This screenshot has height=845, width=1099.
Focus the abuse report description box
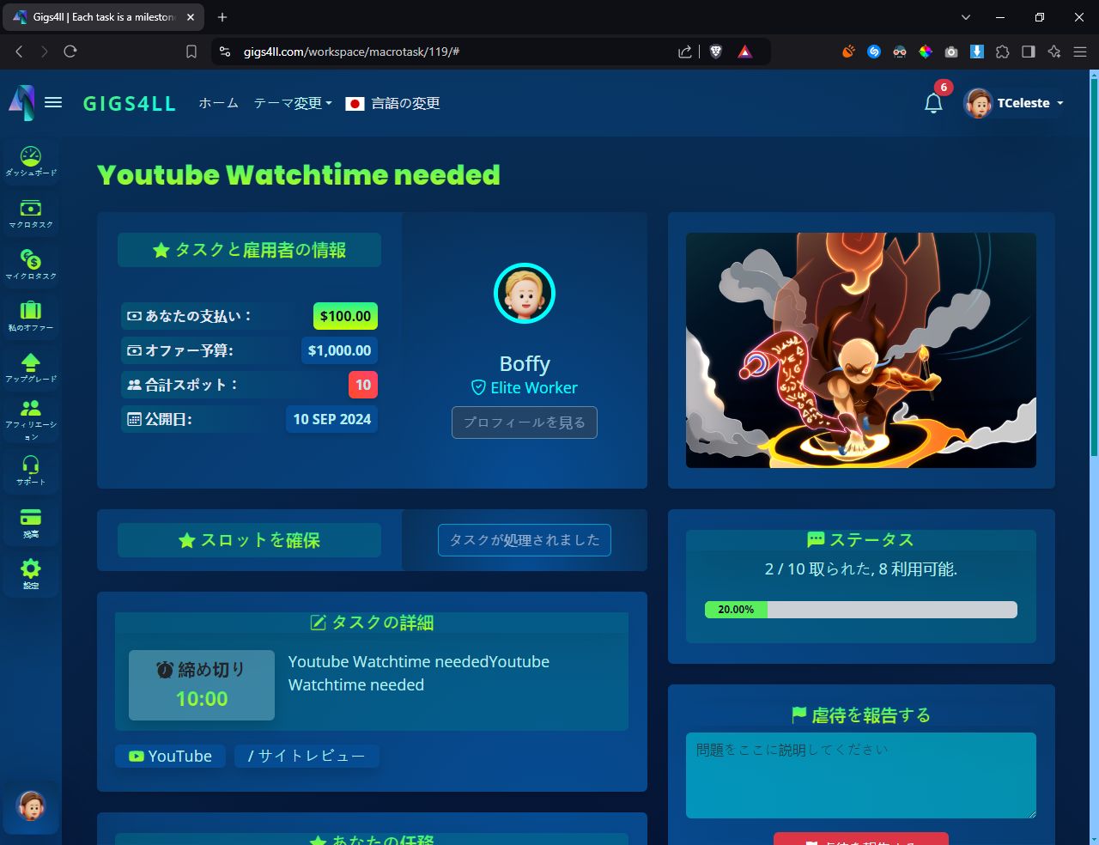click(860, 775)
